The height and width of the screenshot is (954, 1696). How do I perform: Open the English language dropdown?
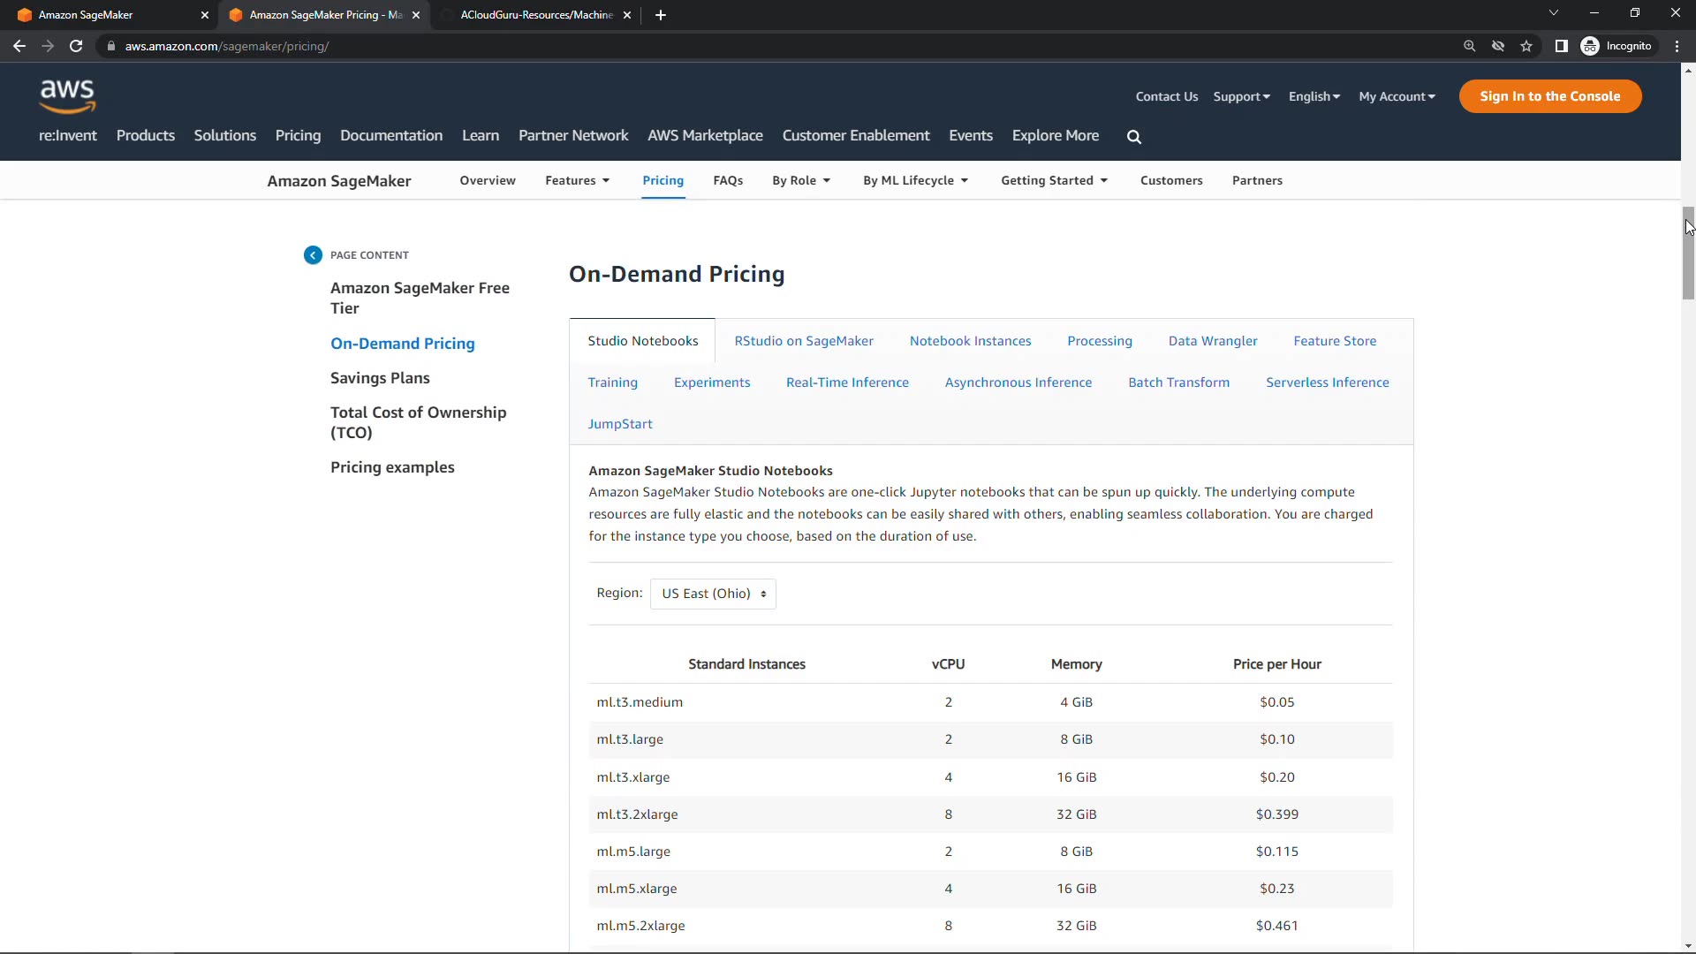[x=1314, y=96]
